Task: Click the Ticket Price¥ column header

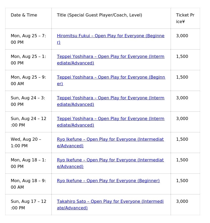Action: point(185,18)
